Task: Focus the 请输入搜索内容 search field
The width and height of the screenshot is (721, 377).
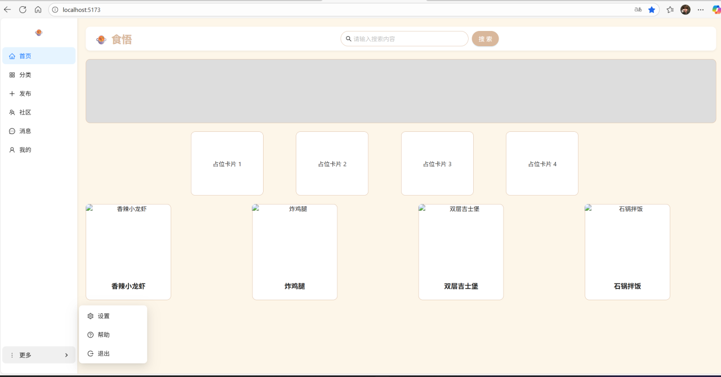Action: click(x=404, y=39)
